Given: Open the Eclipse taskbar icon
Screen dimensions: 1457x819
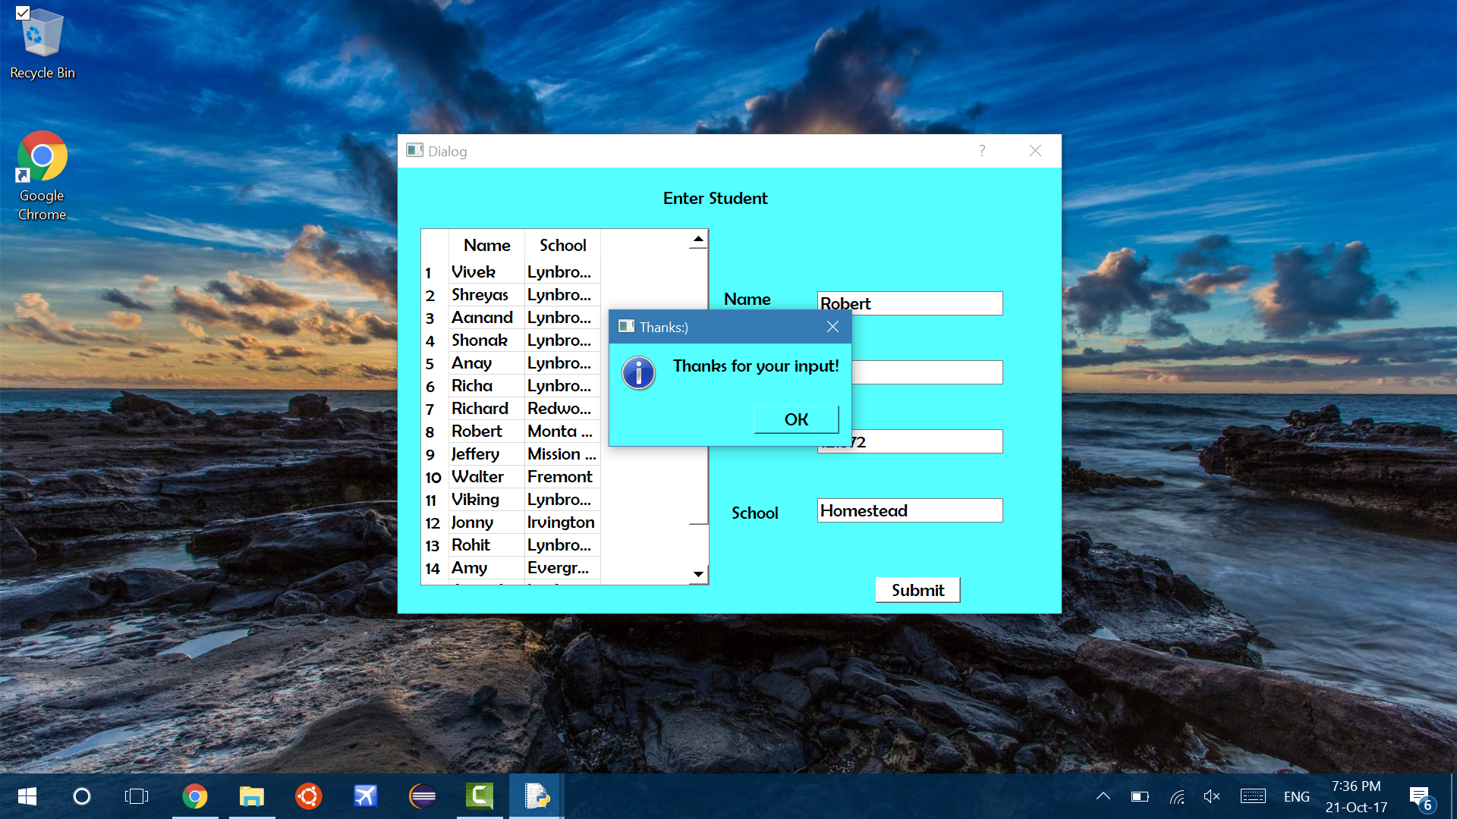Looking at the screenshot, I should 423,796.
